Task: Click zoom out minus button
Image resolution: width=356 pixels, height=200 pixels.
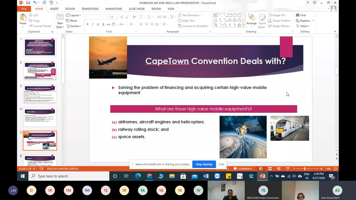Action: [294, 169]
